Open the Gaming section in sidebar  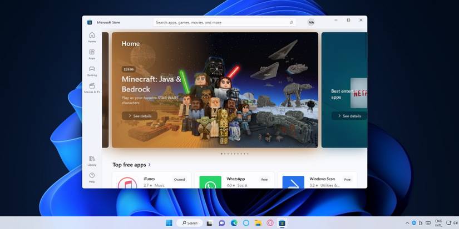click(92, 71)
